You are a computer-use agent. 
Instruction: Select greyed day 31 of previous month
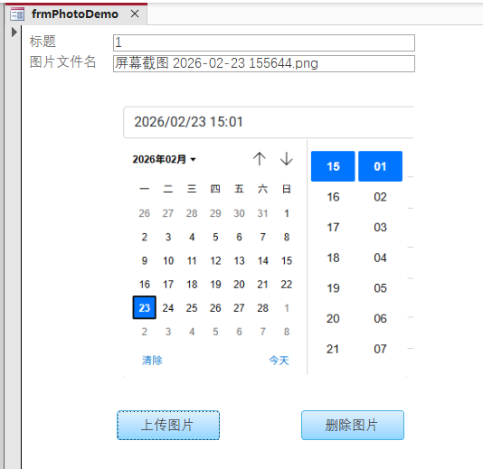[x=262, y=213]
